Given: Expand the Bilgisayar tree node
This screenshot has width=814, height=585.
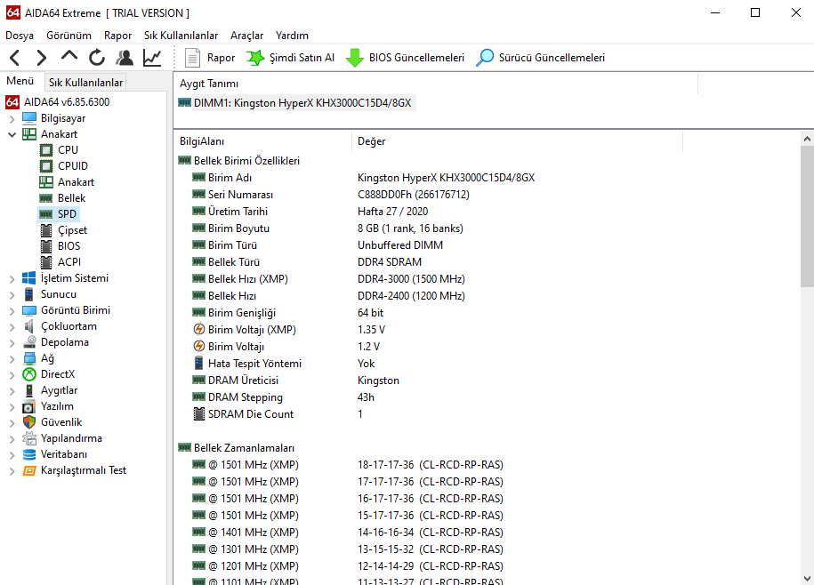Looking at the screenshot, I should click(12, 119).
